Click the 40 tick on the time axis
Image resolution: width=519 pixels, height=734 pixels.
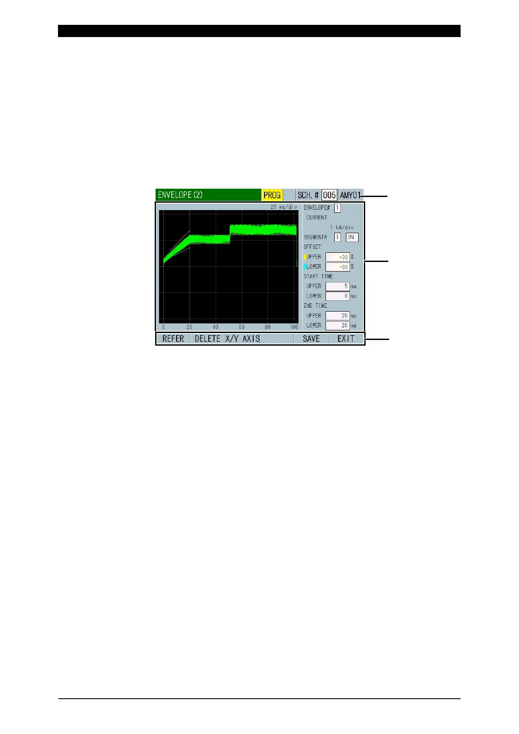[x=215, y=327]
